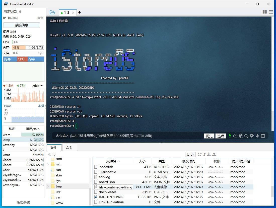Screen dimensions: 276x208
Task: Open file path history 历史 button
Action: [x=190, y=155]
